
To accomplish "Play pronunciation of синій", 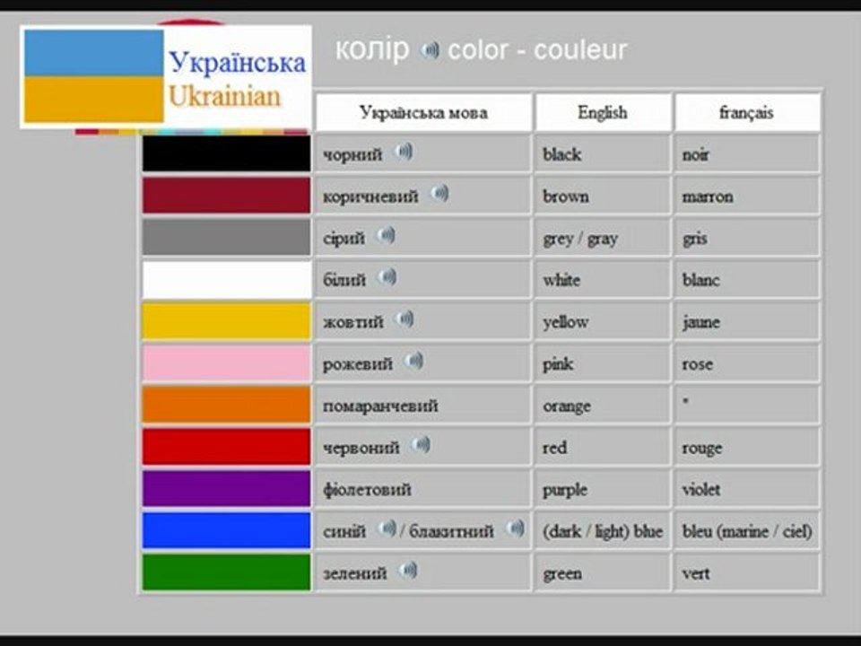I will 386,529.
